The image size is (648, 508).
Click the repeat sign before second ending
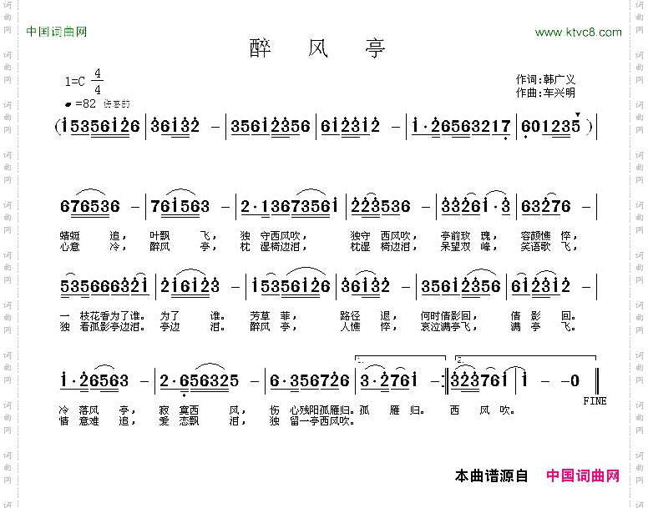point(447,381)
